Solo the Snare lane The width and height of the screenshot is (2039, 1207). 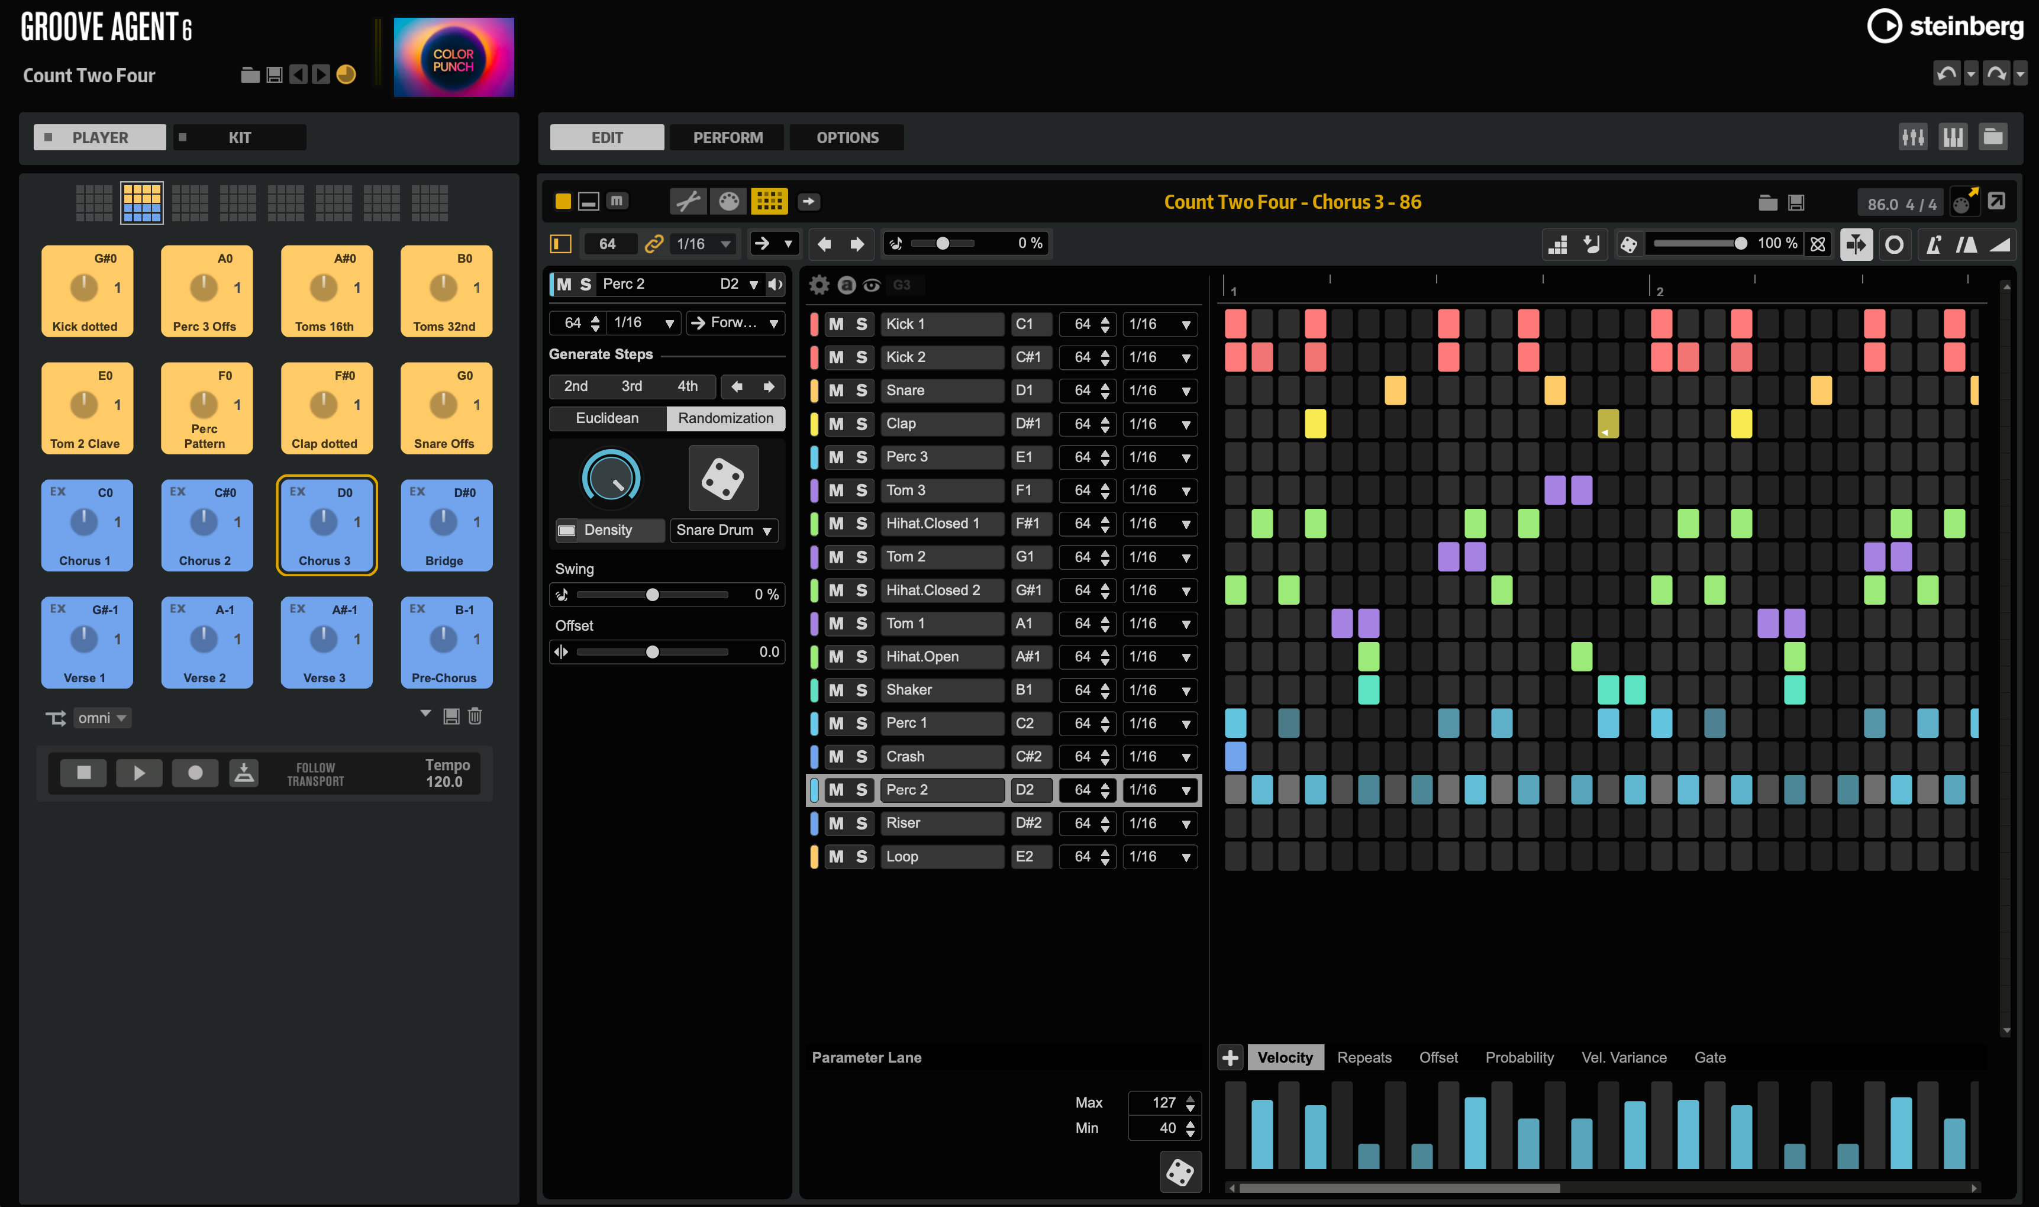pyautogui.click(x=862, y=390)
